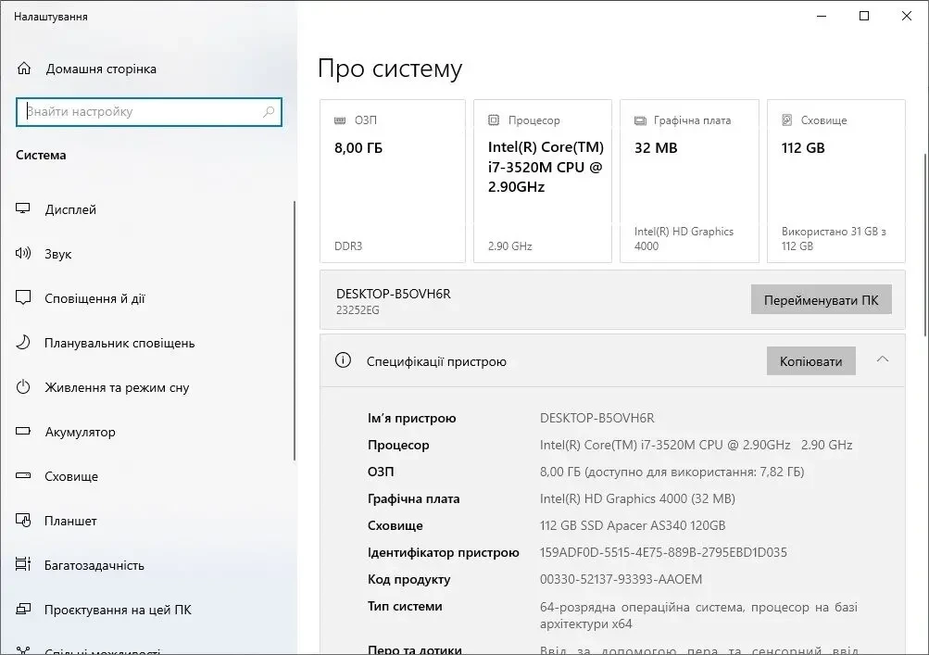Viewport: 929px width, 655px height.
Task: Click the search magnifier icon
Action: click(x=269, y=111)
